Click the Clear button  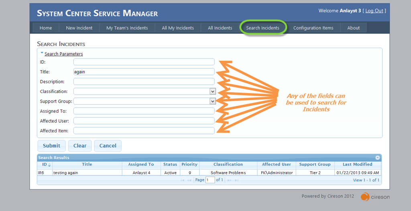(x=80, y=146)
